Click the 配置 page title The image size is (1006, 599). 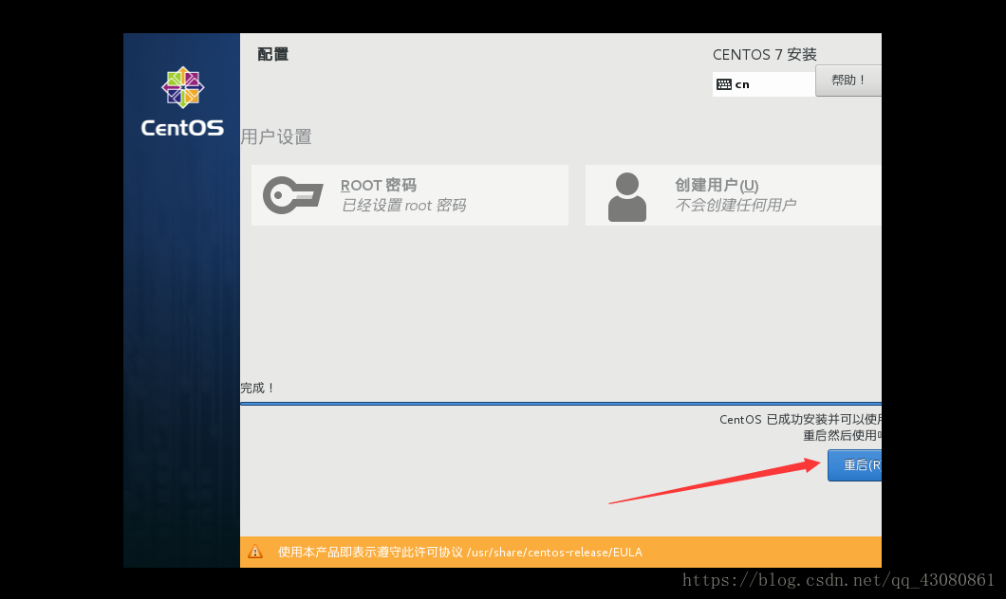[x=273, y=54]
